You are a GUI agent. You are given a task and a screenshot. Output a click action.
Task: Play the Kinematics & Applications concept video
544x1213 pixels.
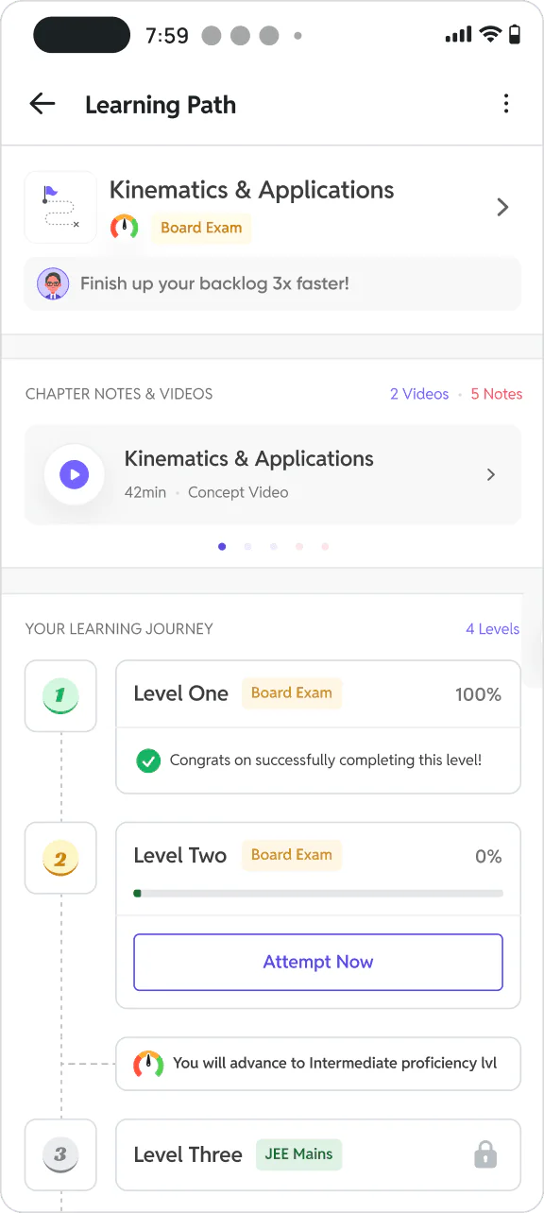74,474
